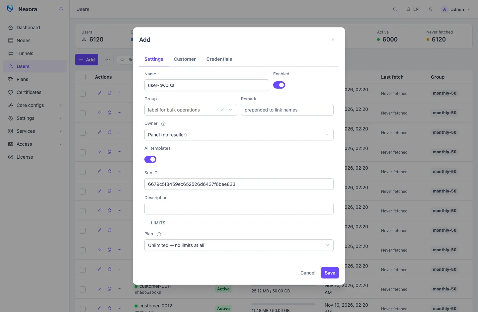The image size is (478, 312).
Task: Click the info icon next to Owner
Action: (163, 124)
